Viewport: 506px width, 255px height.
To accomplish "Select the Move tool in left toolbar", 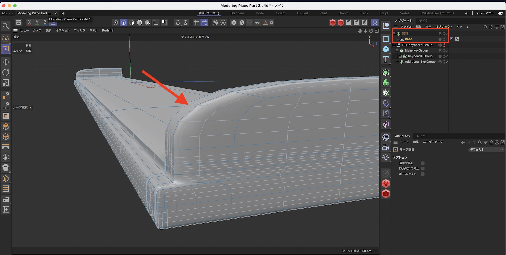I will (6, 62).
